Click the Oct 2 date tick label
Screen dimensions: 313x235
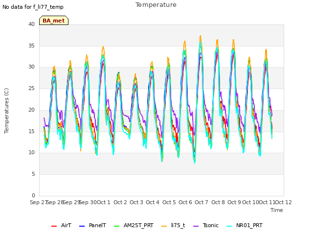[x=120, y=202]
